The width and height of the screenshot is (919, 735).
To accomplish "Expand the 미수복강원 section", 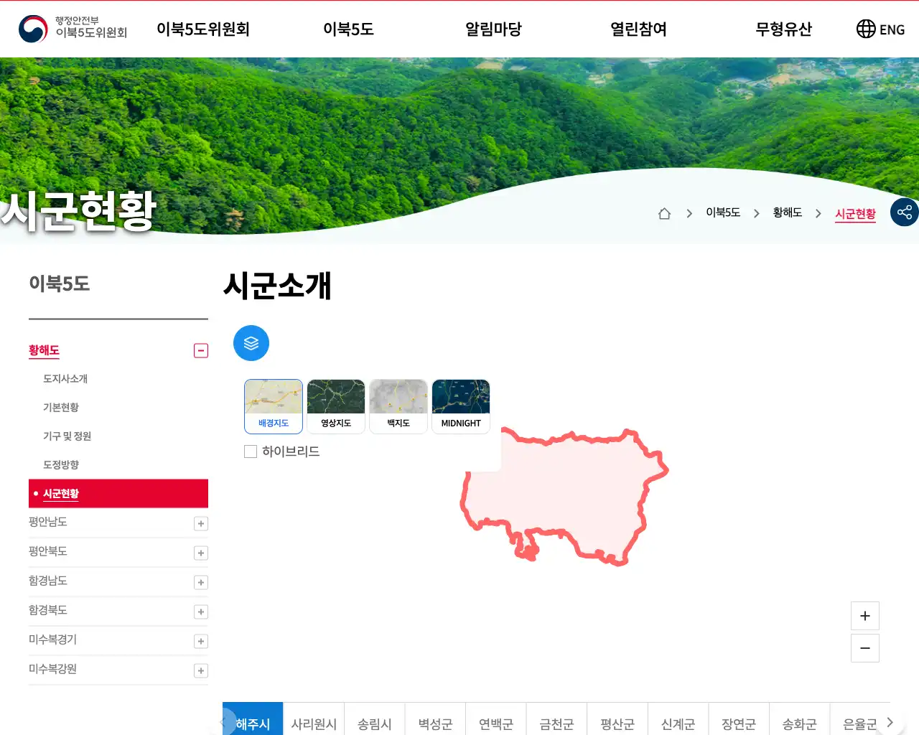I will click(x=201, y=670).
